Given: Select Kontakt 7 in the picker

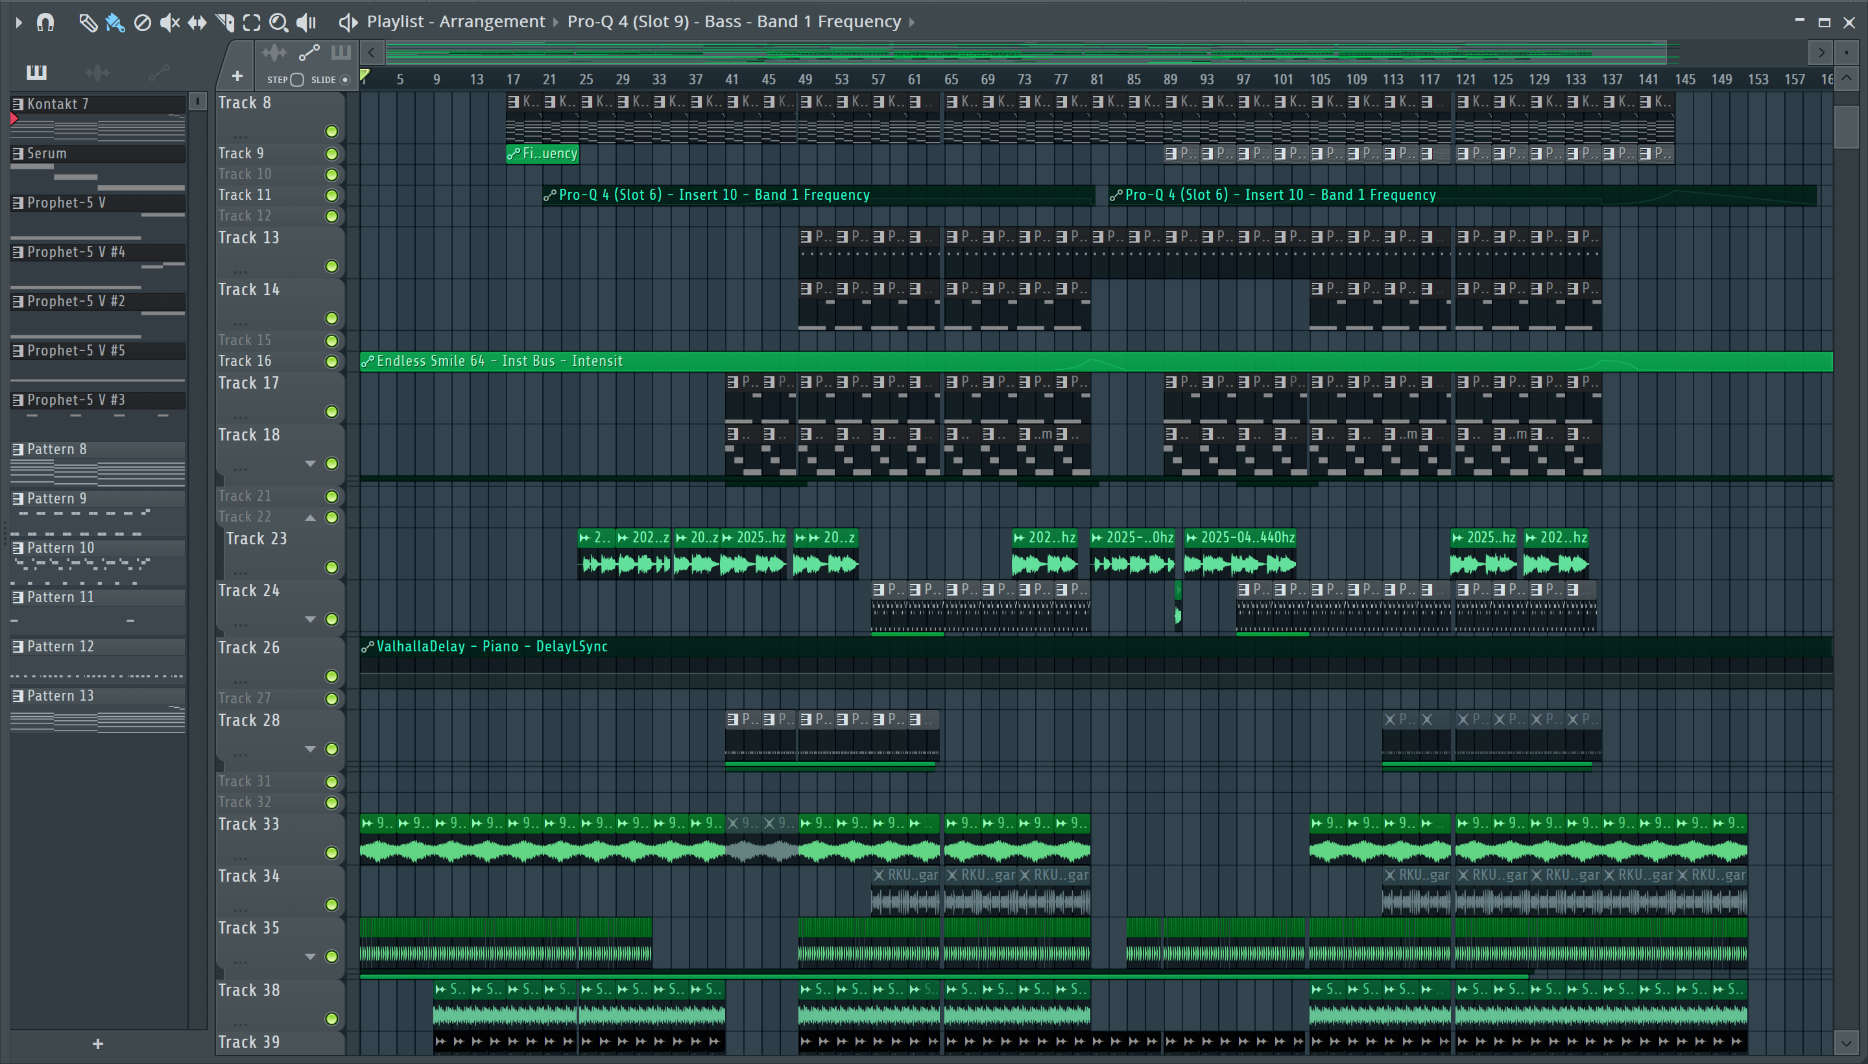Looking at the screenshot, I should coord(98,104).
